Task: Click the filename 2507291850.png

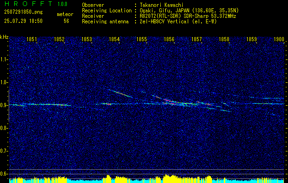Action: 23,12
